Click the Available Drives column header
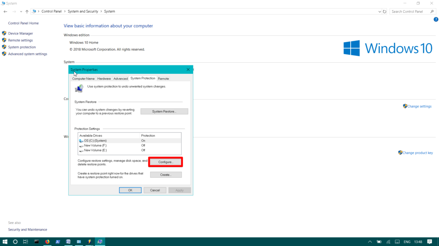 click(x=109, y=135)
